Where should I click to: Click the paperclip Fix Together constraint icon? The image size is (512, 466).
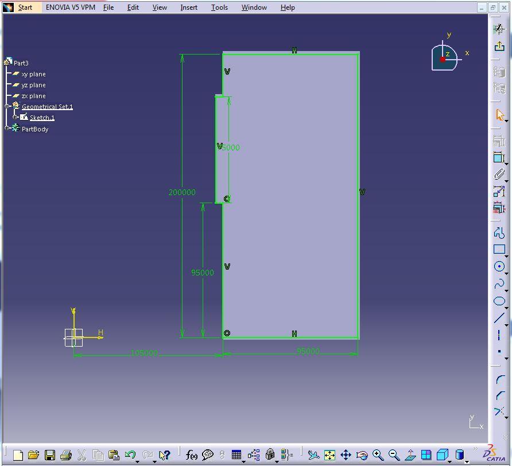(499, 174)
